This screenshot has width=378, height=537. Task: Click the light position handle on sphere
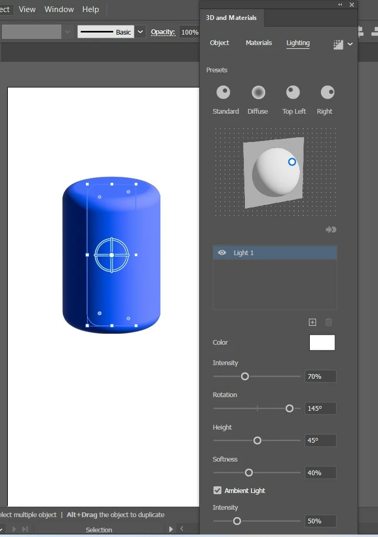[291, 162]
